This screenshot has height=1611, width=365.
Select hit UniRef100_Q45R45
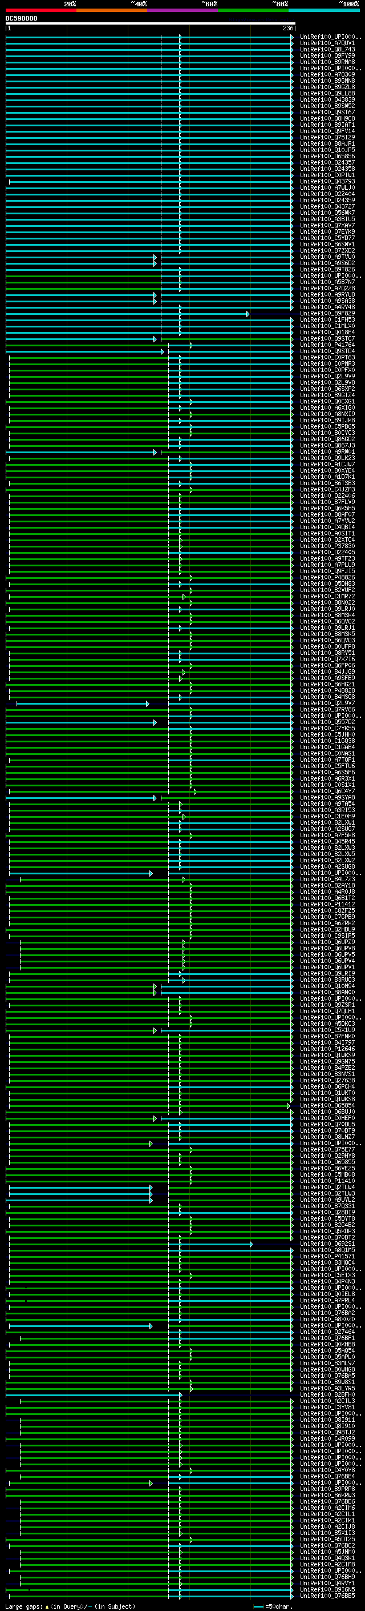point(327,842)
